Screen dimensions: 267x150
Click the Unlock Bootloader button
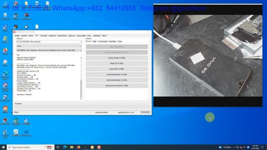click(x=117, y=75)
